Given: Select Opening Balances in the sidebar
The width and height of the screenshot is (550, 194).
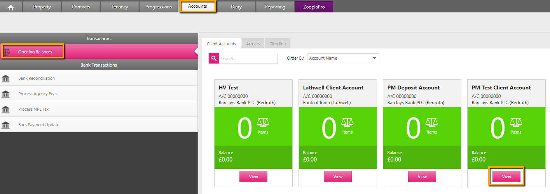Looking at the screenshot, I should [x=99, y=52].
